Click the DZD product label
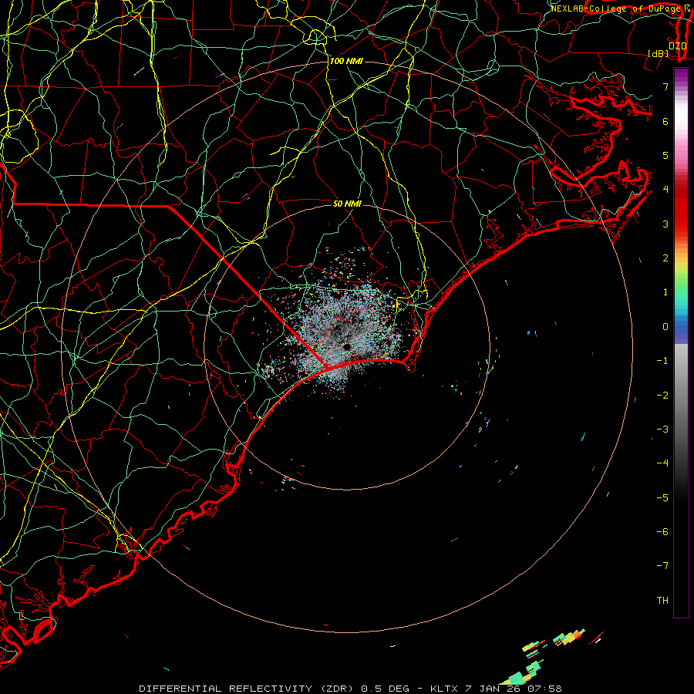Screen dimensions: 694x694 click(x=677, y=45)
